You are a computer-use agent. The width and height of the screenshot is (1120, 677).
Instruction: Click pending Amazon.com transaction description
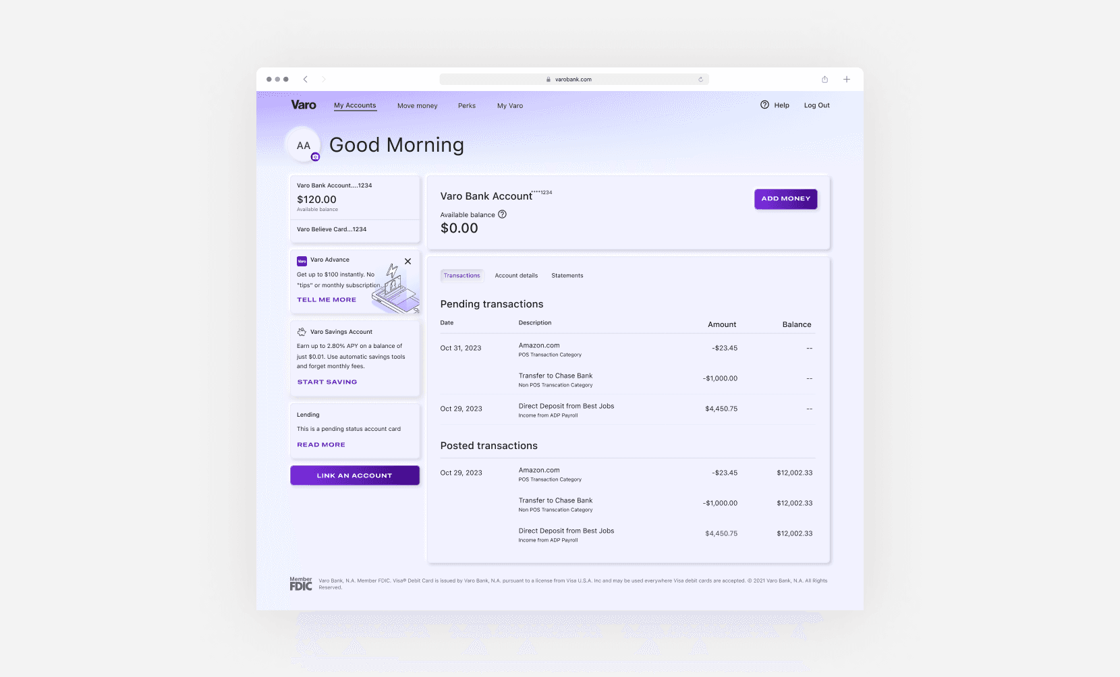(x=539, y=345)
